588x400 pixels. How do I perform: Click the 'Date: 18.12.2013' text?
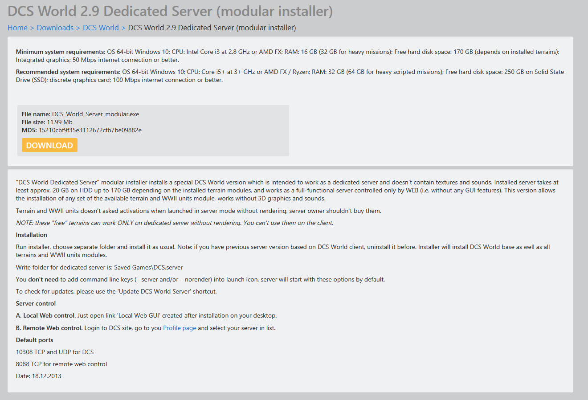(39, 376)
